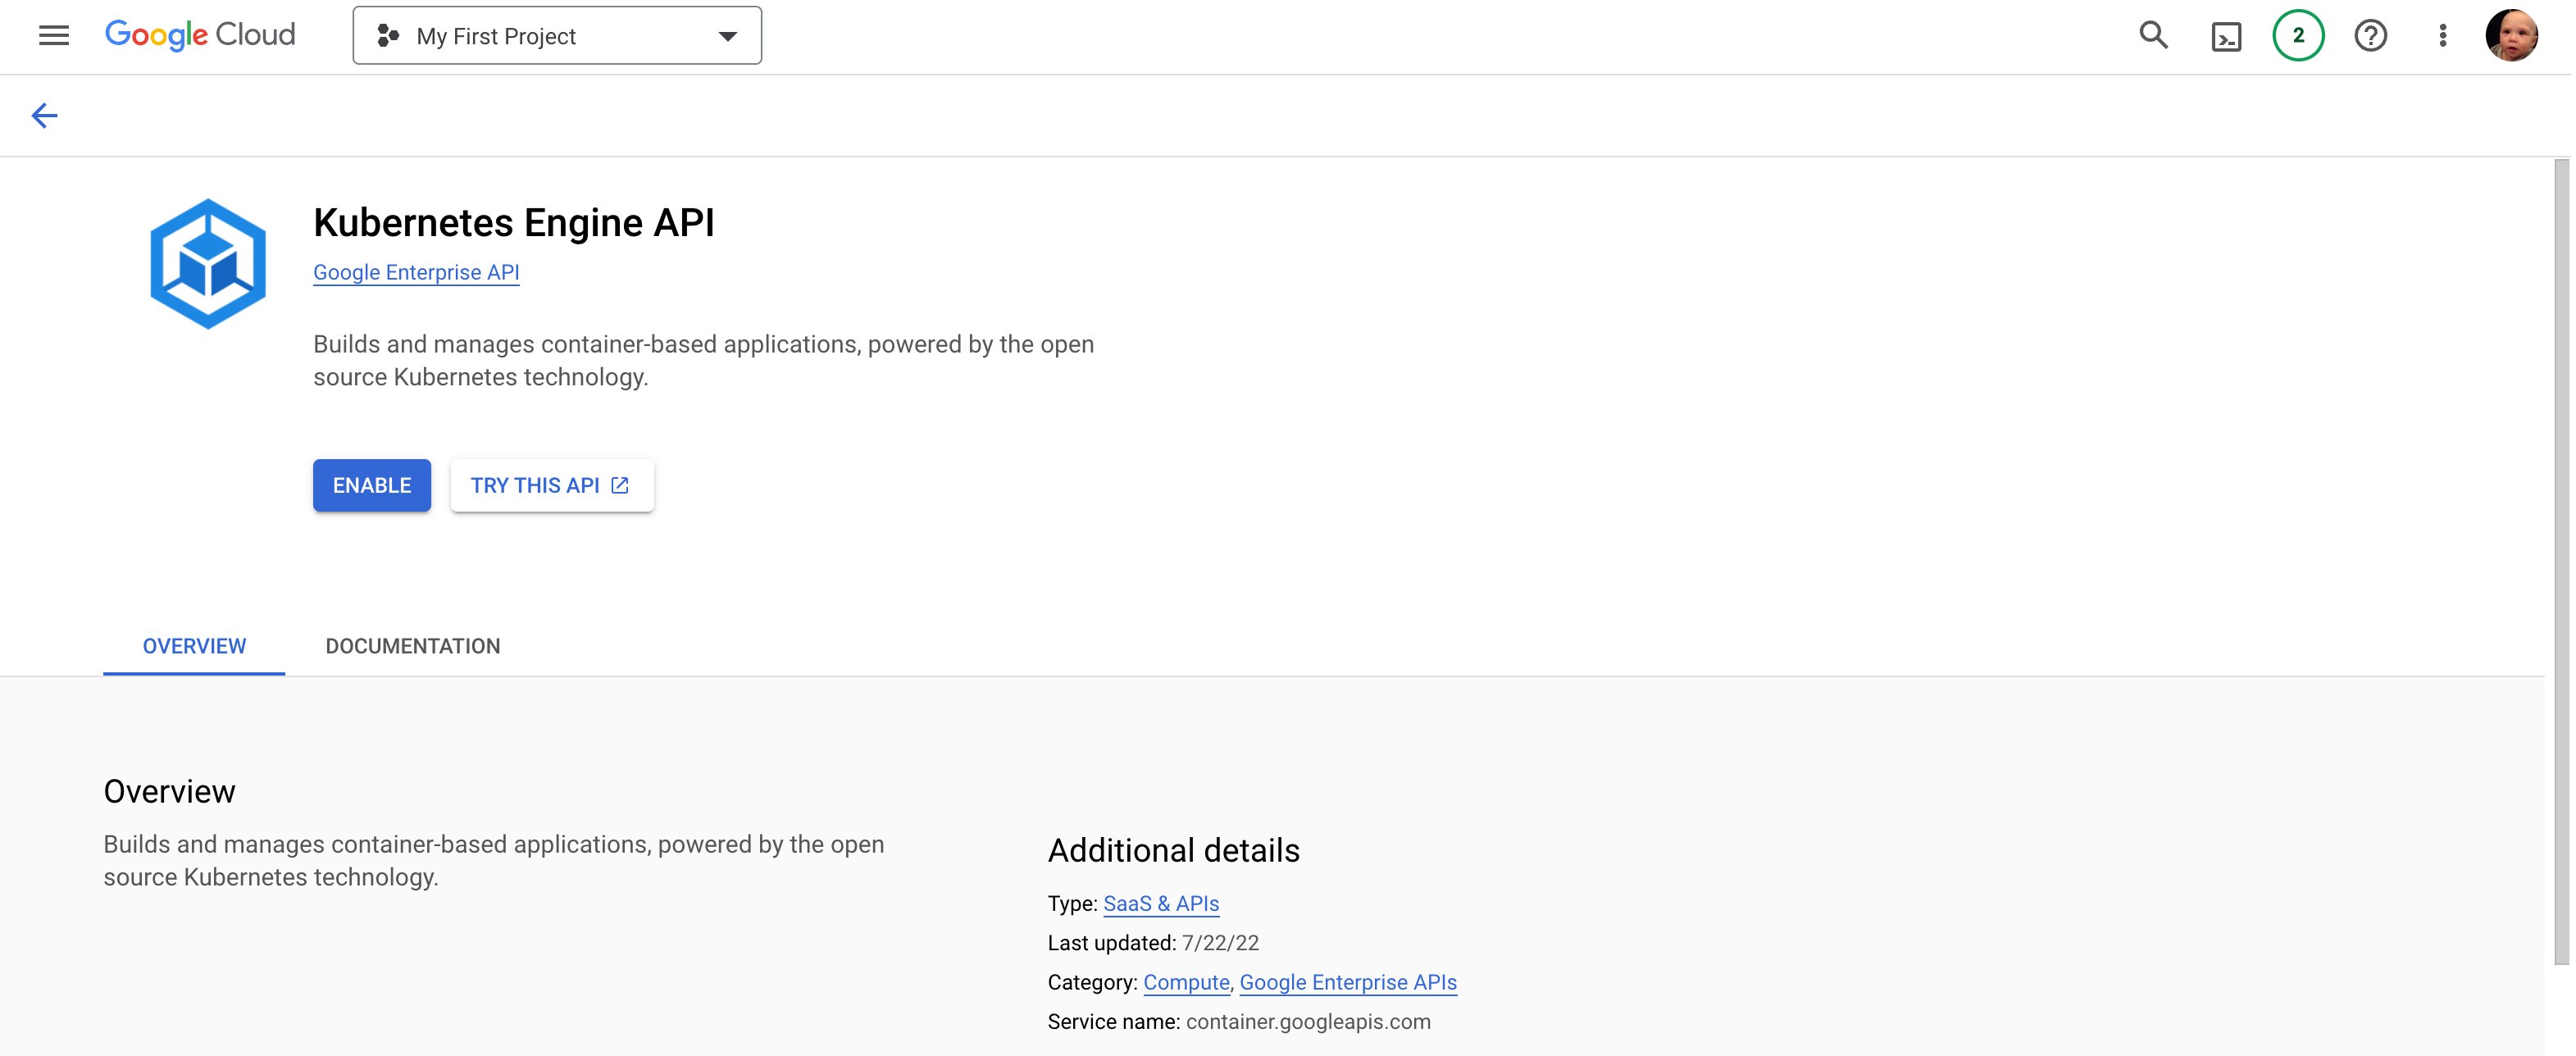Click TRY THIS API external link

(x=551, y=485)
